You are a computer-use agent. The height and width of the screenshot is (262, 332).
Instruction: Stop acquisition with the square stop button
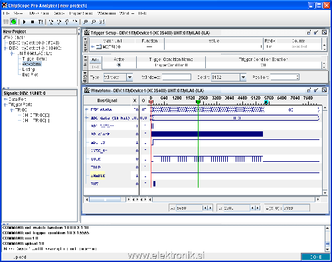[x=33, y=22]
